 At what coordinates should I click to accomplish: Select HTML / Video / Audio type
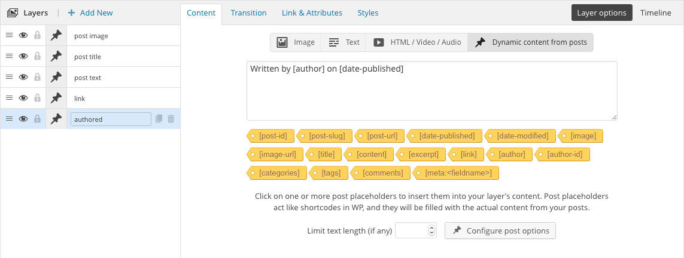click(417, 42)
